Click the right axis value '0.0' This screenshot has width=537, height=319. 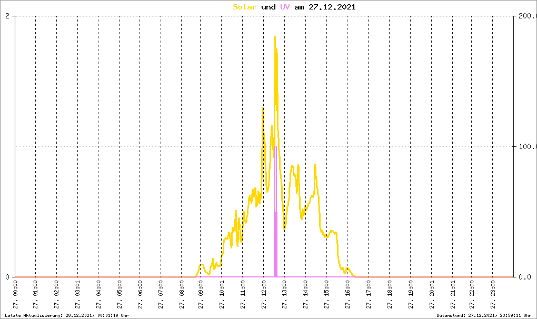point(525,277)
